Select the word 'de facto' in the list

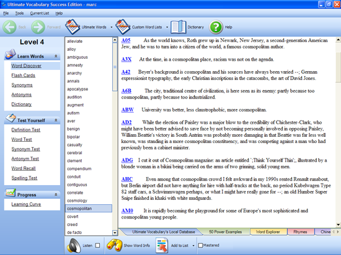(x=74, y=233)
